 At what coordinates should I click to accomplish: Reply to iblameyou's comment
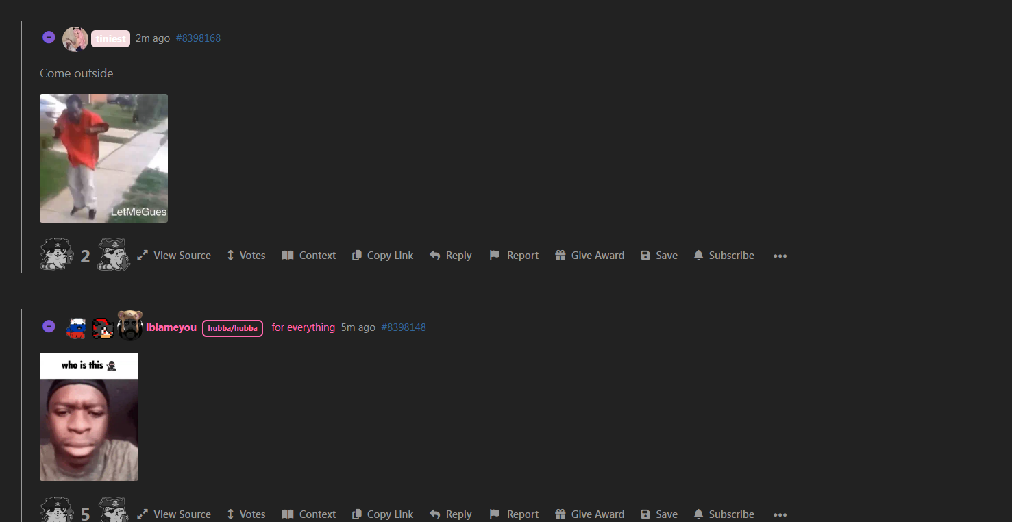(x=451, y=514)
